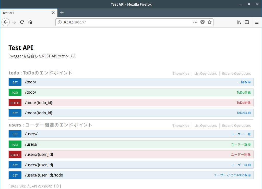Save page to Pocket icon
The width and height of the screenshot is (262, 189).
[x=203, y=22]
